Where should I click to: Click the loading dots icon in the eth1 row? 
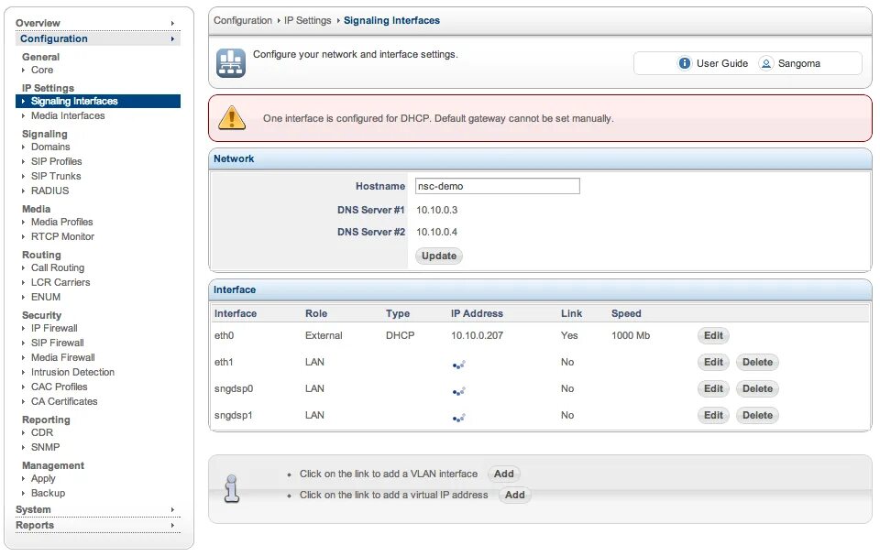[x=458, y=365]
